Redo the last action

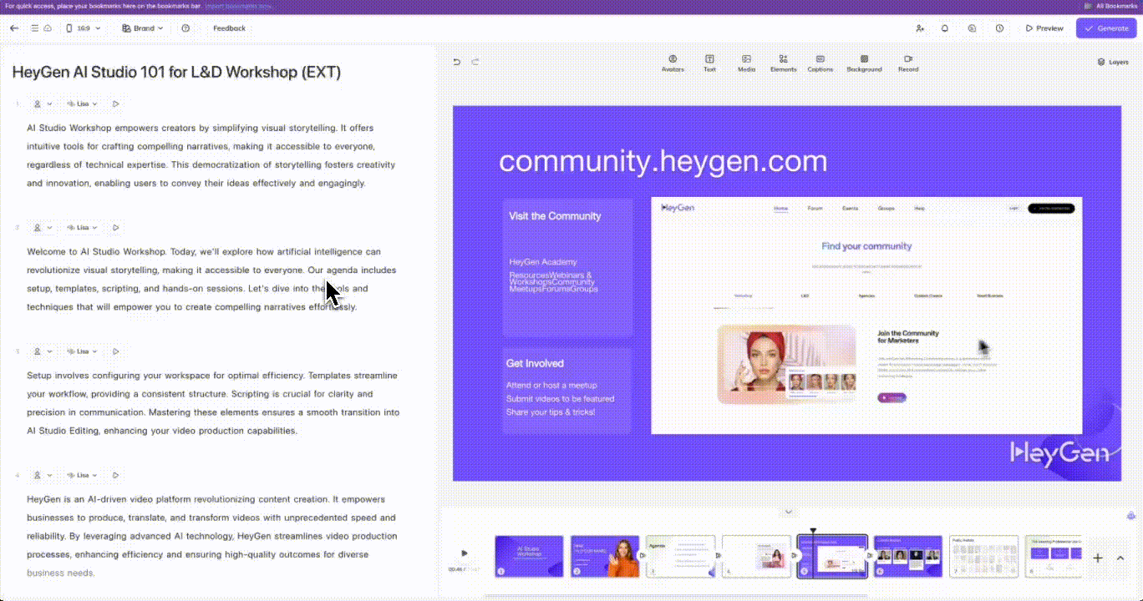pyautogui.click(x=475, y=62)
